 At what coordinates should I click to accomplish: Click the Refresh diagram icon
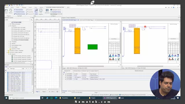10,11
